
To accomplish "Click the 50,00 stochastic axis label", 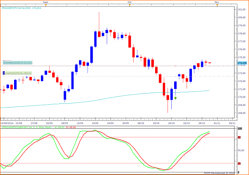I will tap(241, 150).
